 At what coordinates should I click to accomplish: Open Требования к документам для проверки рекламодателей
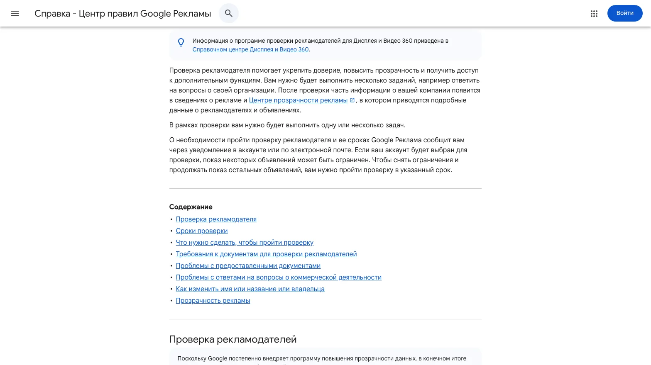tap(267, 254)
